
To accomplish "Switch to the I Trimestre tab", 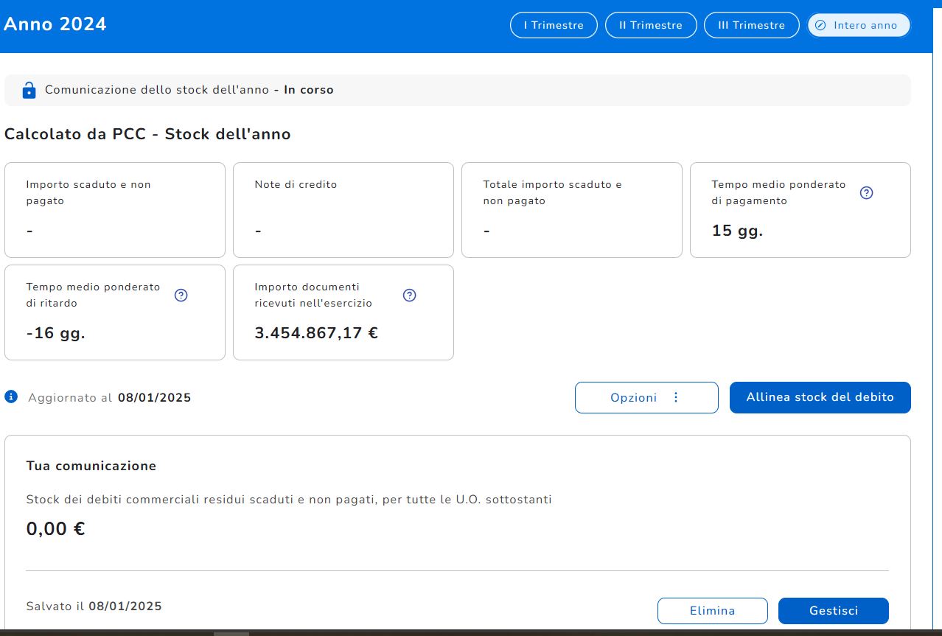I will tap(554, 25).
